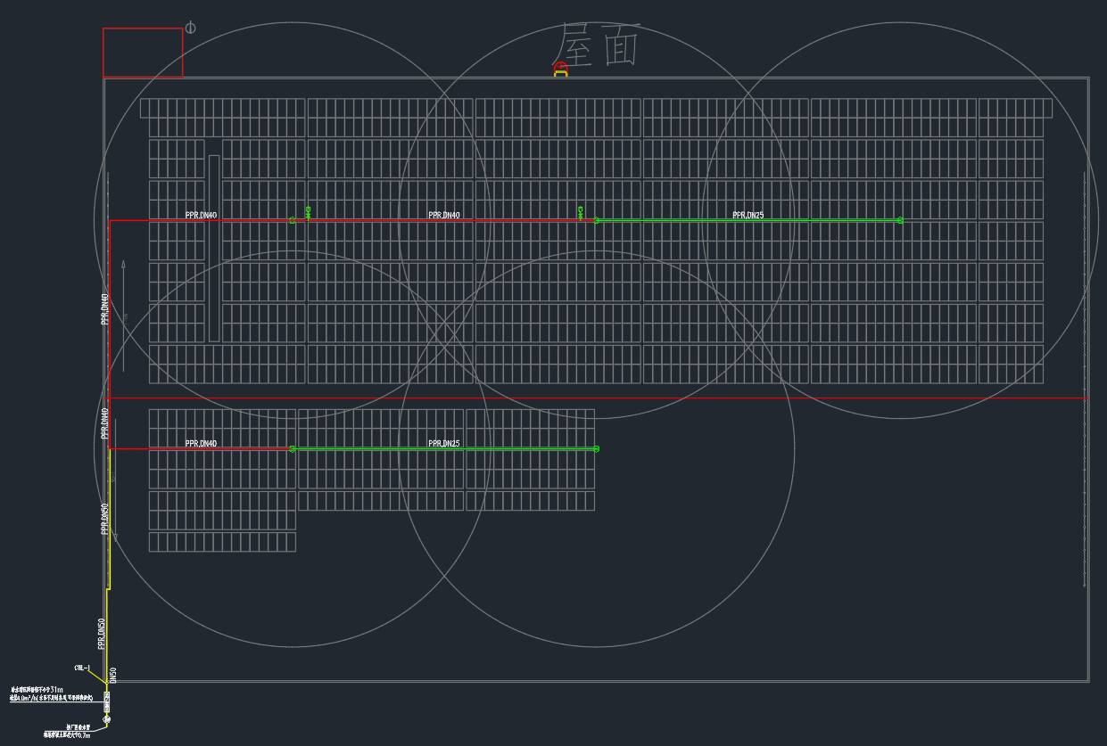Select the green valve symbol before the upper DN25 pipe
The image size is (1107, 746).
[581, 213]
